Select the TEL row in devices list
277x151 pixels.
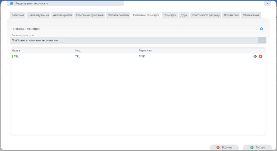click(104, 56)
